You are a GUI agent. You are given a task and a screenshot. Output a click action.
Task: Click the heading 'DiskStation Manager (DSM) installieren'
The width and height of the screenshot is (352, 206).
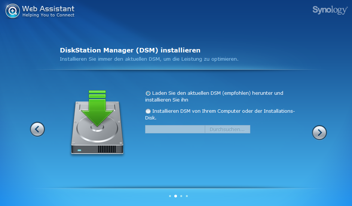point(130,50)
